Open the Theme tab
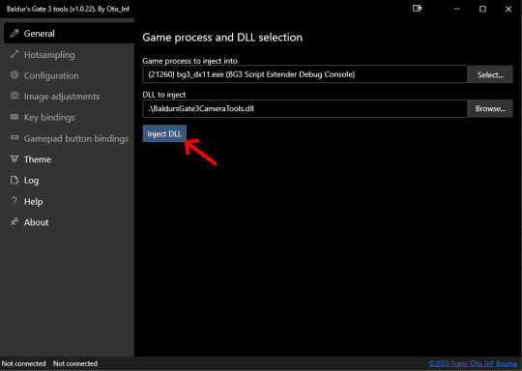This screenshot has height=371, width=522. pyautogui.click(x=69, y=159)
